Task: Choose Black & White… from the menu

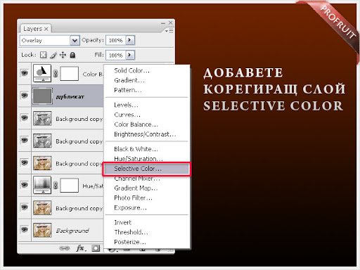Action: point(136,149)
